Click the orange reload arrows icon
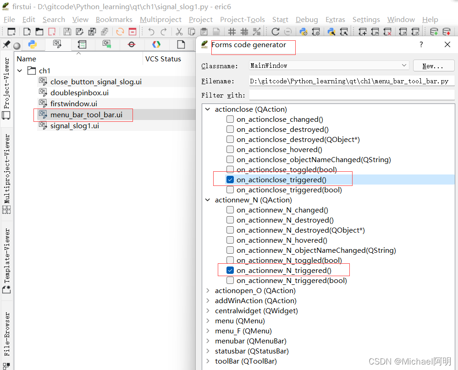Image resolution: width=458 pixels, height=370 pixels. click(x=120, y=32)
